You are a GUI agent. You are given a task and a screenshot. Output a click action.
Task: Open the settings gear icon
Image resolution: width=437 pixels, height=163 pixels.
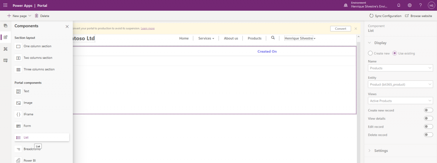click(409, 5)
